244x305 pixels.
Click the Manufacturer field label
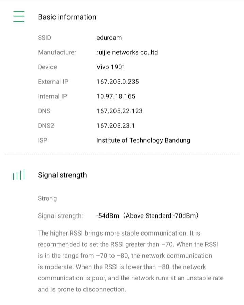click(x=57, y=52)
